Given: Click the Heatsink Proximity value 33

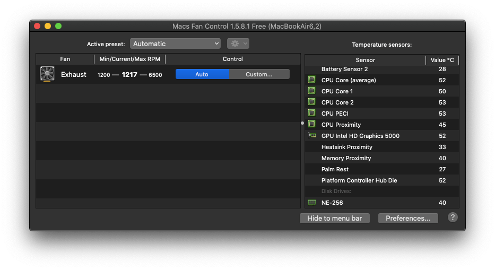Looking at the screenshot, I should (x=442, y=147).
